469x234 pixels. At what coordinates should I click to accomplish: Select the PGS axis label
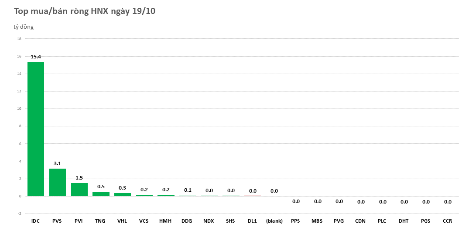click(x=426, y=221)
